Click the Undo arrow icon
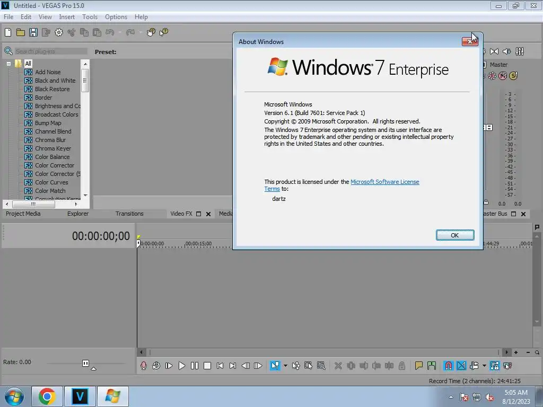 click(x=110, y=32)
